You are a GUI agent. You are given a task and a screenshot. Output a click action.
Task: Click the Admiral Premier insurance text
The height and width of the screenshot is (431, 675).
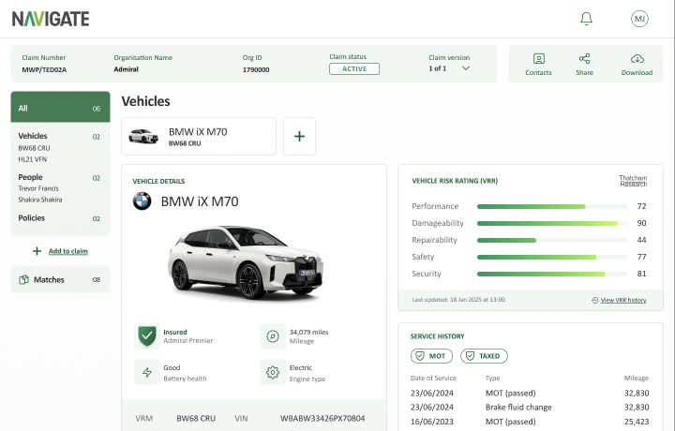[x=188, y=340]
